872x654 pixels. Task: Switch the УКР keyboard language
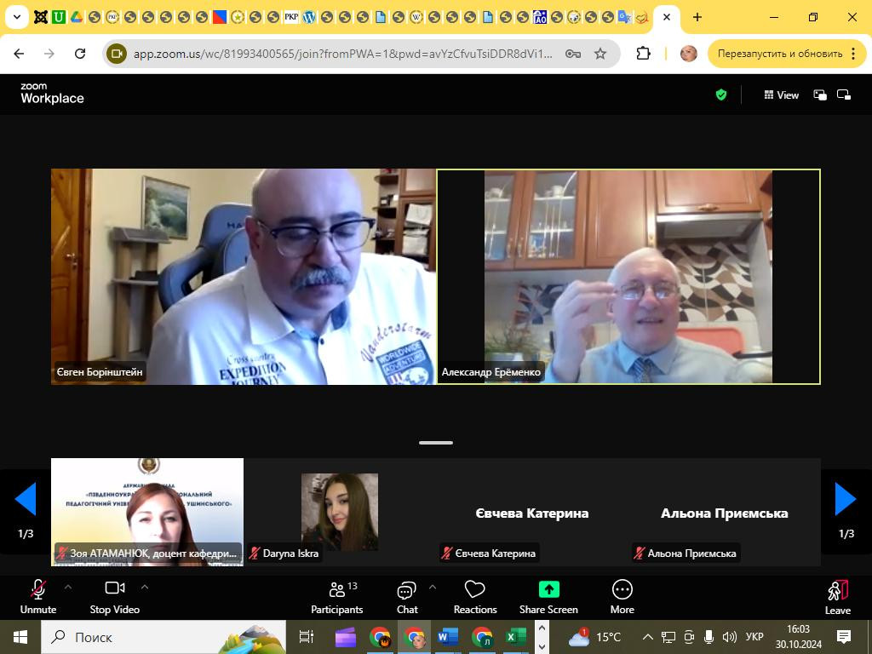point(754,637)
